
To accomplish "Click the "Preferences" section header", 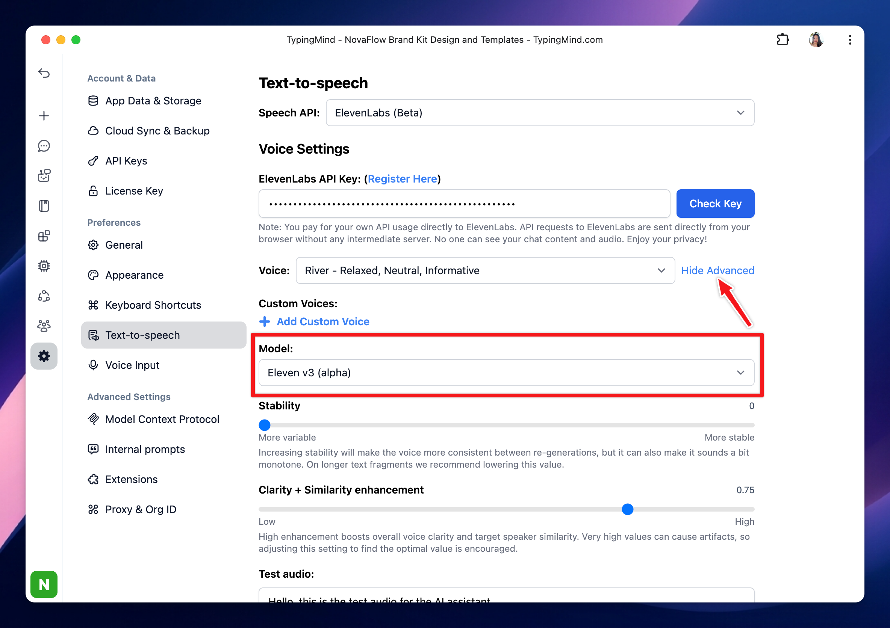I will 114,222.
